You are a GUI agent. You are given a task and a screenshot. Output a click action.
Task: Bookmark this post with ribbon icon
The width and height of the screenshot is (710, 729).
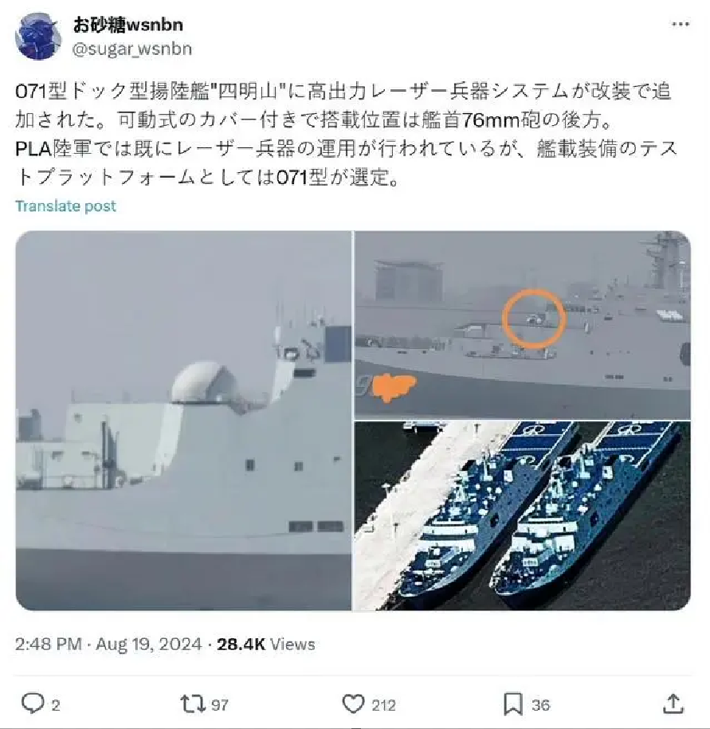(513, 704)
